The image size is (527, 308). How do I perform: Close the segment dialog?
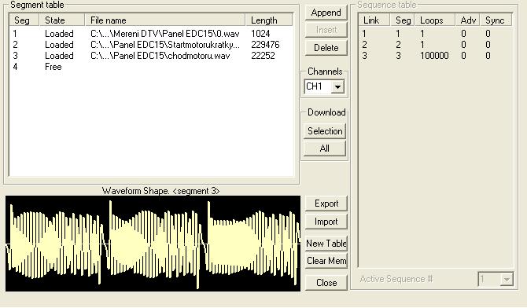pyautogui.click(x=326, y=283)
